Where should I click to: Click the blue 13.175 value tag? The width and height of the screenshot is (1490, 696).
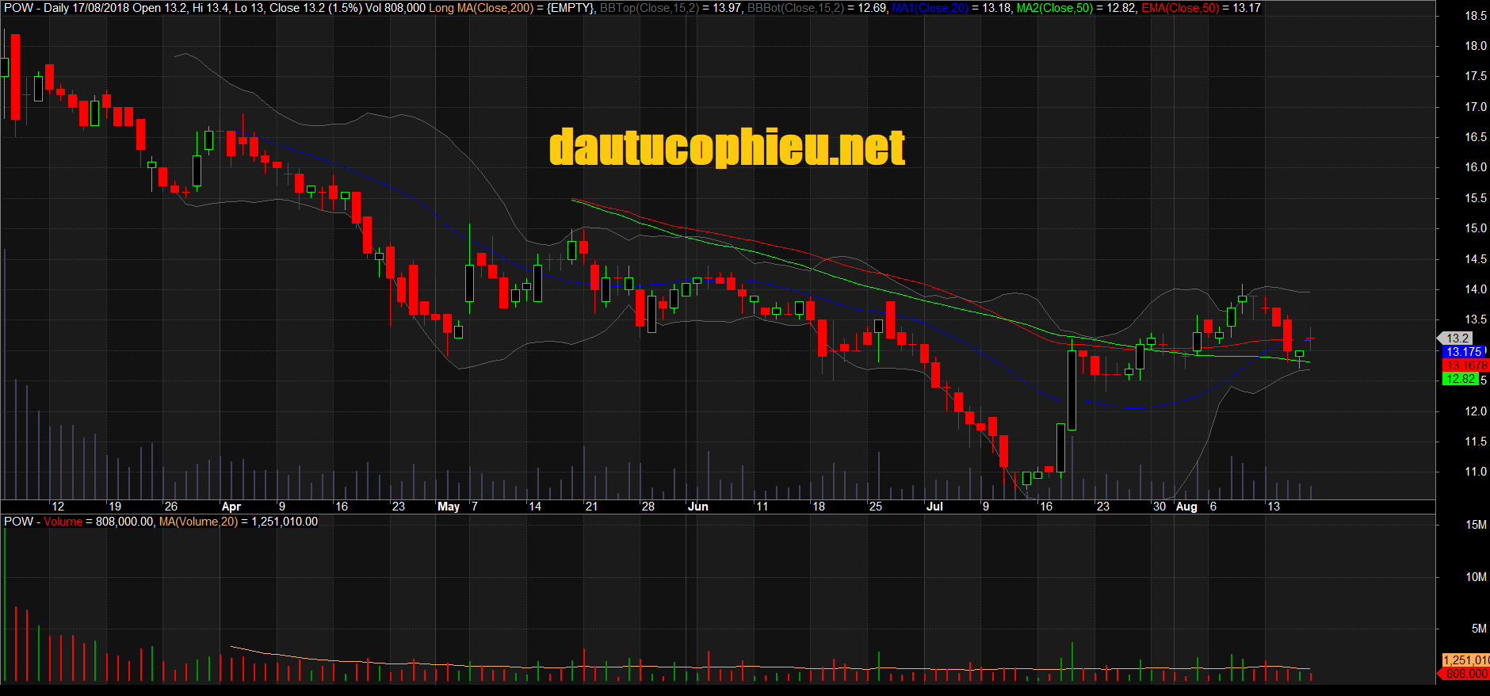(x=1463, y=352)
